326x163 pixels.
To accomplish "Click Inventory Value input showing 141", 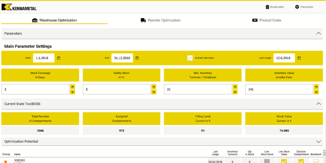I will pyautogui.click(x=279, y=89).
